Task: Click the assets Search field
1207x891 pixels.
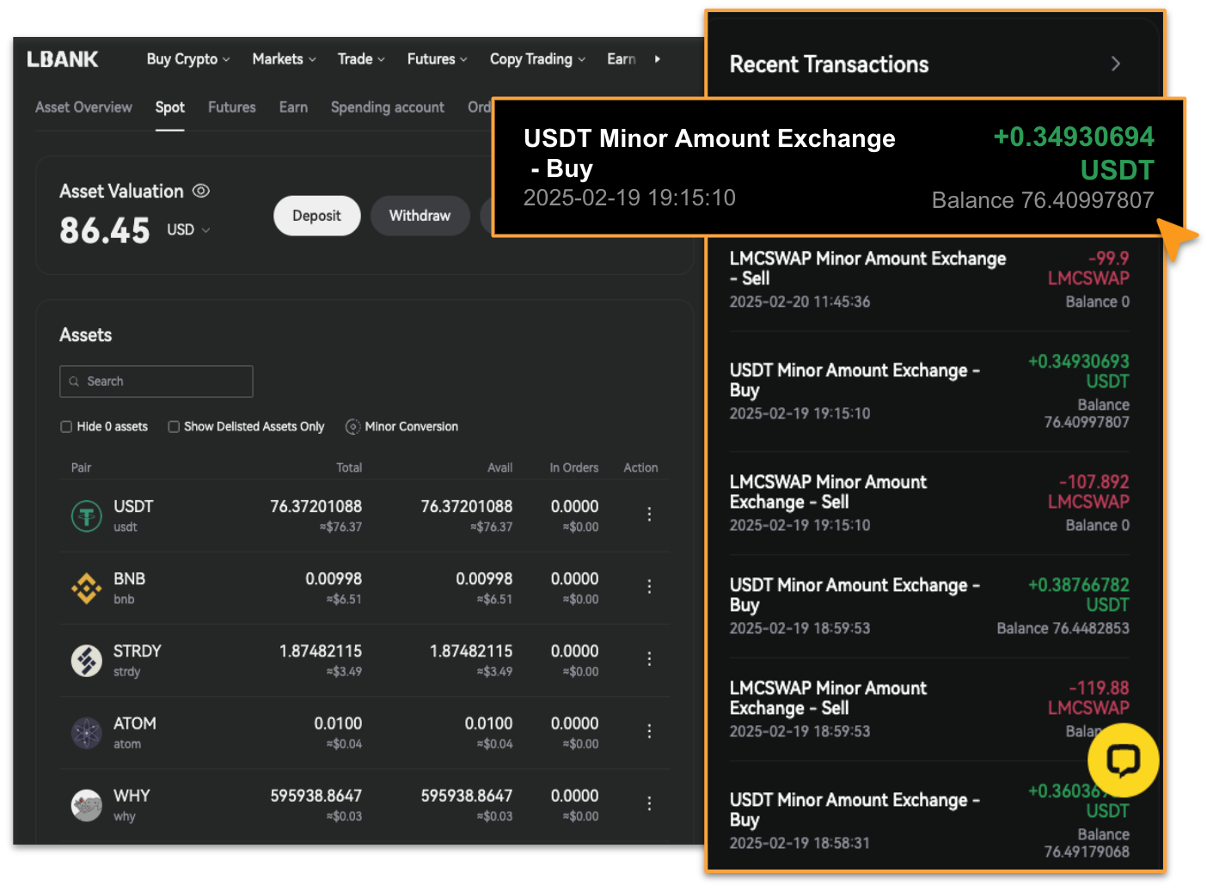Action: (x=156, y=381)
